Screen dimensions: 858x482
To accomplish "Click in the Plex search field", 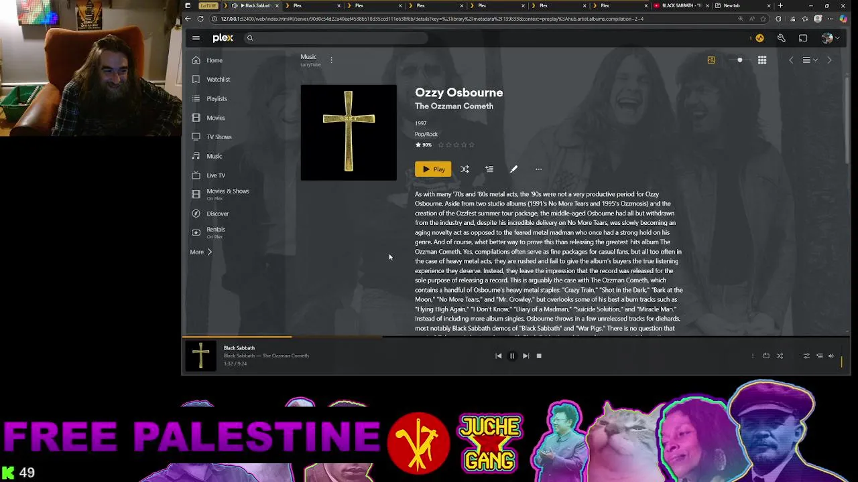I will click(335, 38).
